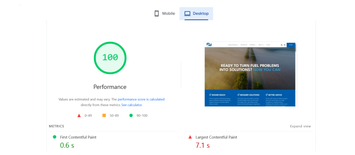Click the orange square 50–89 legend icon

104,116
